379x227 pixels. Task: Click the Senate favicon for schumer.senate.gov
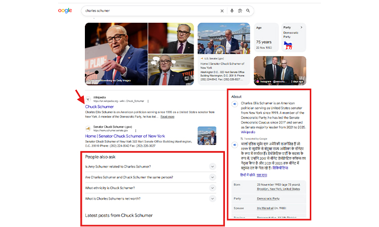(x=88, y=129)
